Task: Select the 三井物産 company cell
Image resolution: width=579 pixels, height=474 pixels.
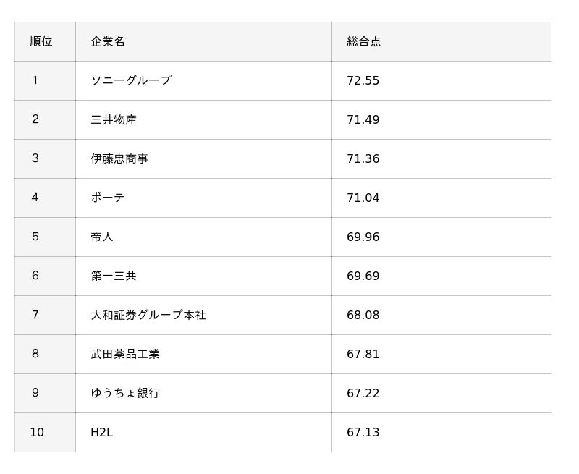Action: click(x=114, y=119)
